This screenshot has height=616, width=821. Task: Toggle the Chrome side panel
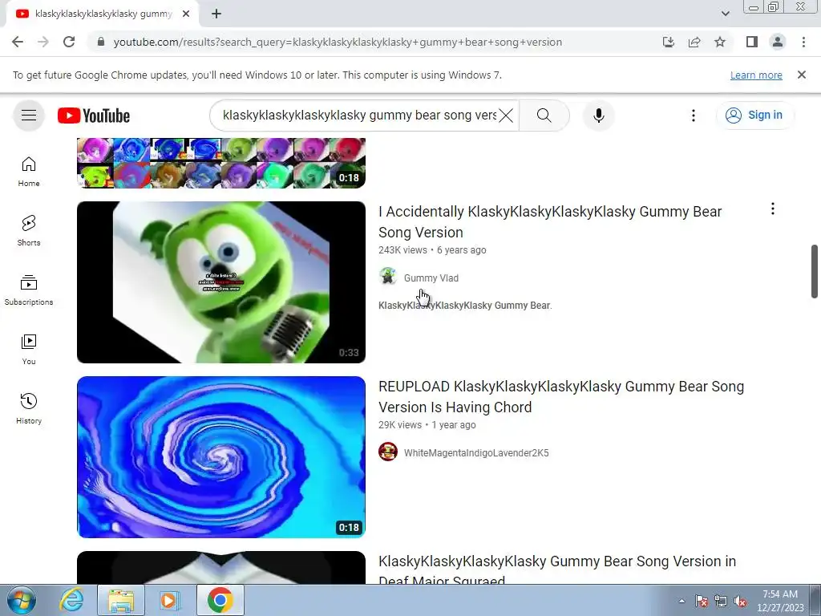pos(752,42)
